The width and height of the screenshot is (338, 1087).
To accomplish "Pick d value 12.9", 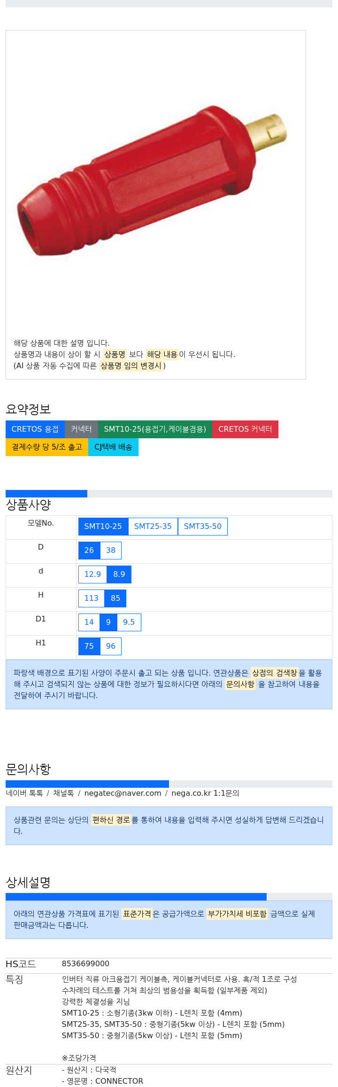I will point(92,575).
